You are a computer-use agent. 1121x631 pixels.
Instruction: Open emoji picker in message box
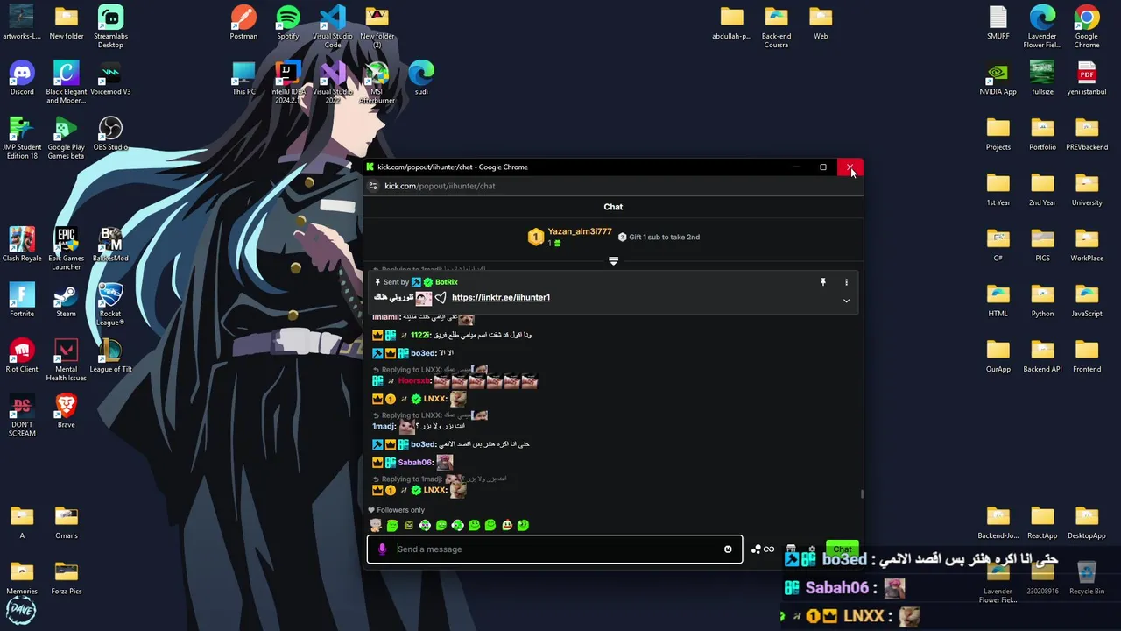click(x=728, y=549)
